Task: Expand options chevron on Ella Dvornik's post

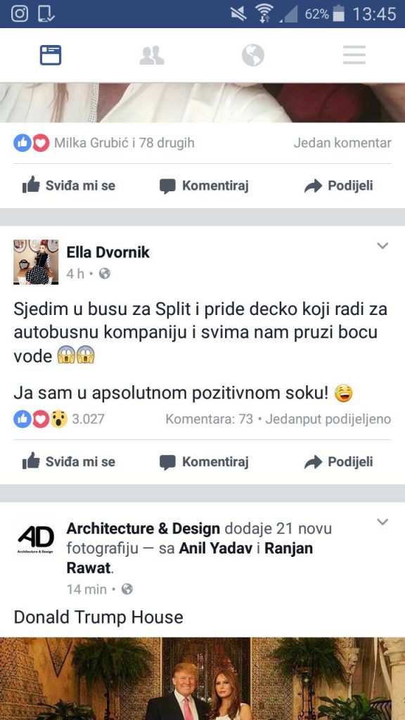Action: click(382, 245)
